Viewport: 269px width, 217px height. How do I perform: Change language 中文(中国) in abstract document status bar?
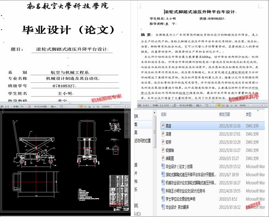(186, 106)
